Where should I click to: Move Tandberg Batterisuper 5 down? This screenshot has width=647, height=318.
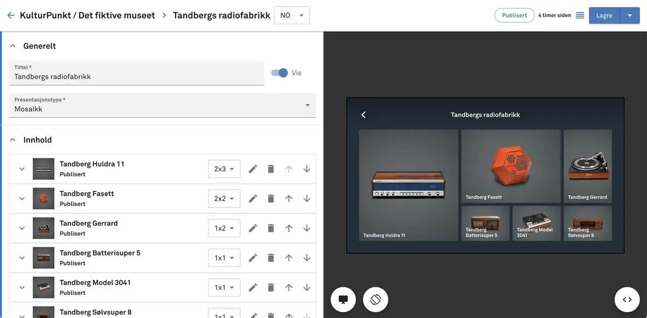coord(307,258)
